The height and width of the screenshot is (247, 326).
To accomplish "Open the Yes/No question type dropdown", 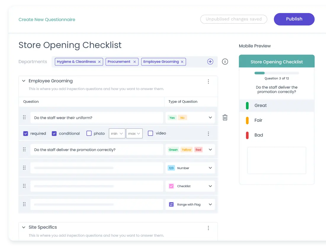I will pyautogui.click(x=210, y=118).
